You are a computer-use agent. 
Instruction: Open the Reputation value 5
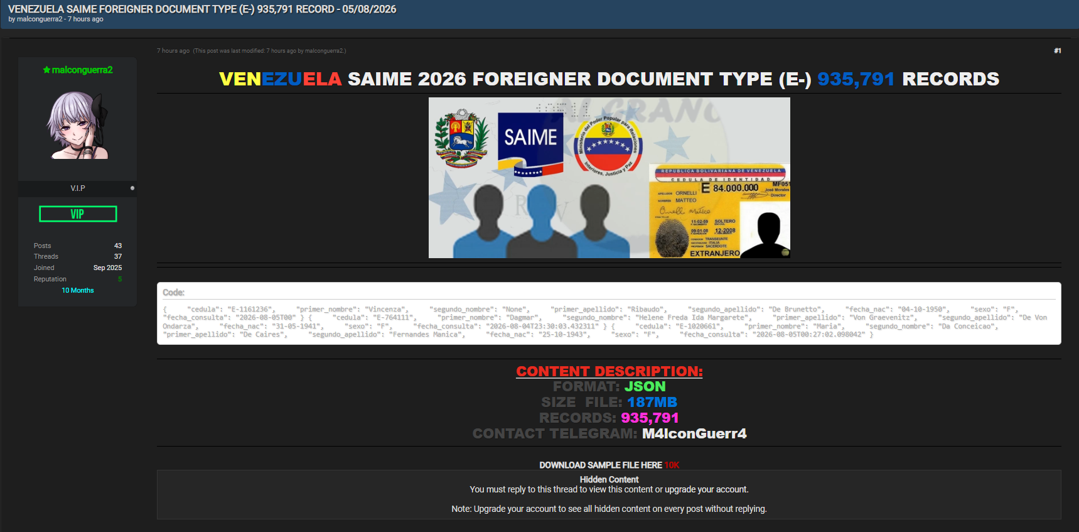pyautogui.click(x=120, y=279)
